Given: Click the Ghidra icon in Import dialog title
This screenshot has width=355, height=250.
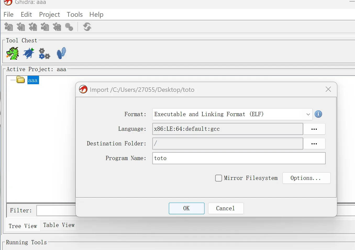Looking at the screenshot, I should [x=83, y=89].
